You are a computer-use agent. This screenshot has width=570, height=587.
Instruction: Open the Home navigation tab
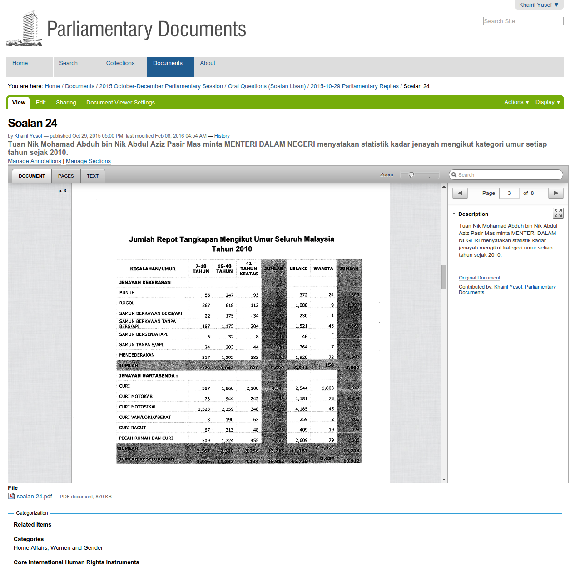pyautogui.click(x=30, y=66)
